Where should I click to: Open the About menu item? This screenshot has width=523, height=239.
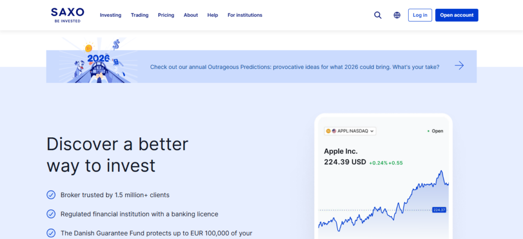191,15
